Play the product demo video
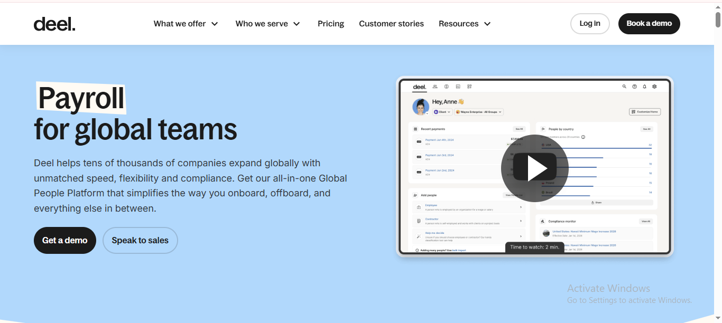The width and height of the screenshot is (722, 323). tap(535, 168)
